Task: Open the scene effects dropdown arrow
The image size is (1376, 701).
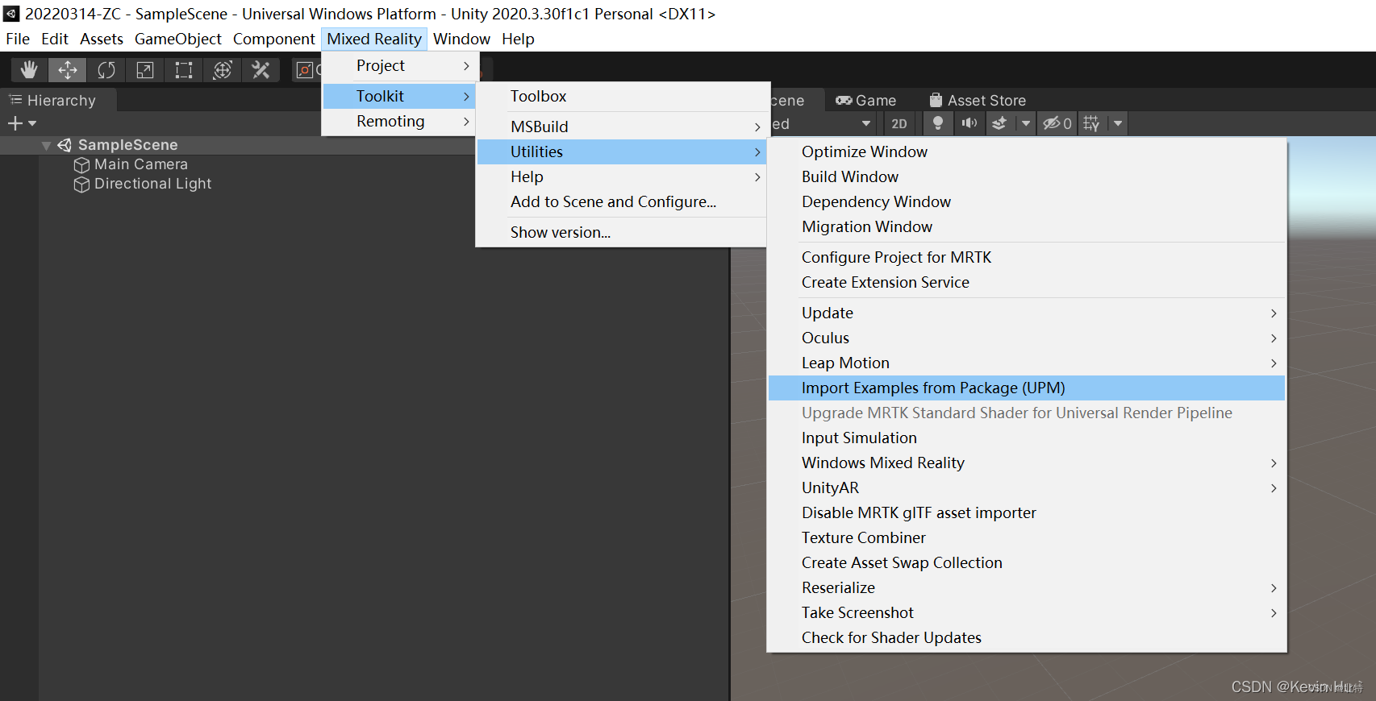Action: tap(1025, 123)
